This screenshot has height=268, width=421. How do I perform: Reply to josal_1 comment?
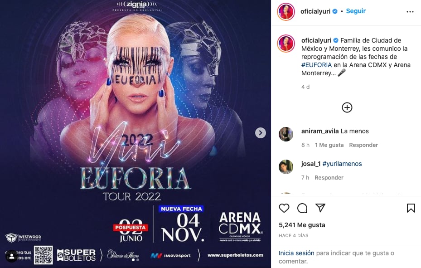tap(329, 177)
